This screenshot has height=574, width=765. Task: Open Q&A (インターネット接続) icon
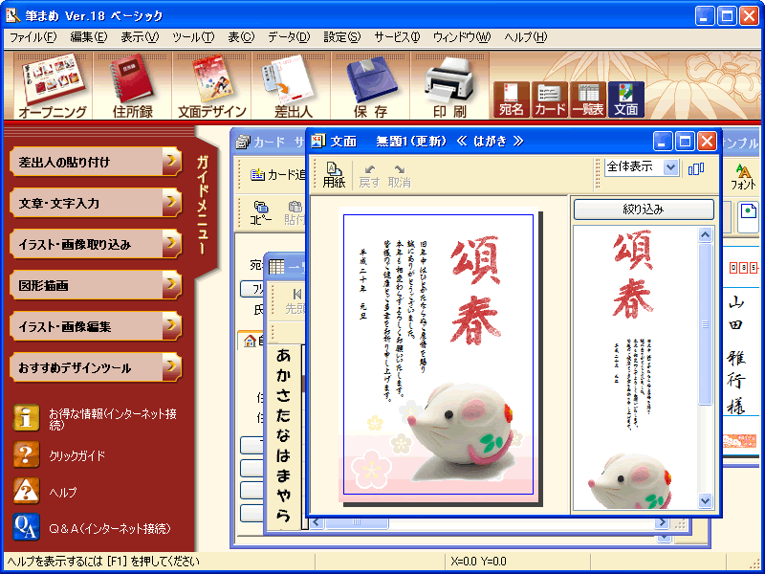[26, 527]
